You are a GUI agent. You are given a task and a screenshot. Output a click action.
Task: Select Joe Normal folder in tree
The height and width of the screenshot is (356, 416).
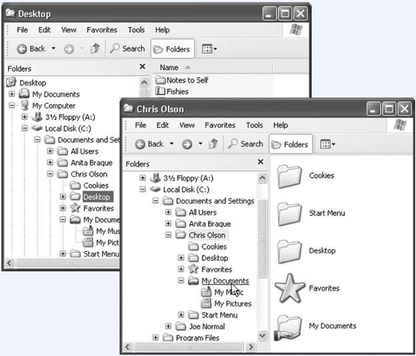[200, 326]
